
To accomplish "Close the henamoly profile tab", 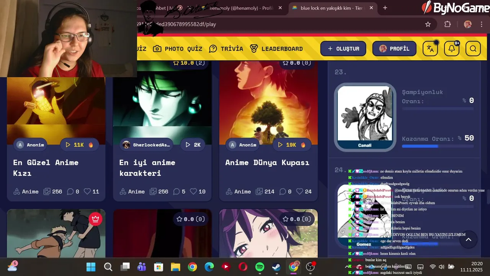I will click(280, 8).
